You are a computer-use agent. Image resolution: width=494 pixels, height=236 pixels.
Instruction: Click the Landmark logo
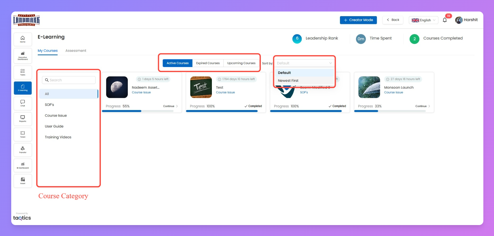[x=26, y=20]
